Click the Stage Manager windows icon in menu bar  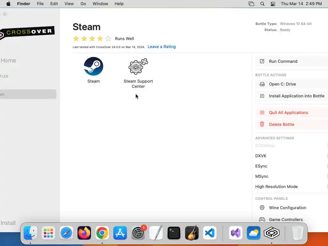[x=251, y=4]
